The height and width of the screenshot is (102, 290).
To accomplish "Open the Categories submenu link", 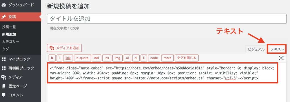I will click(11, 42).
